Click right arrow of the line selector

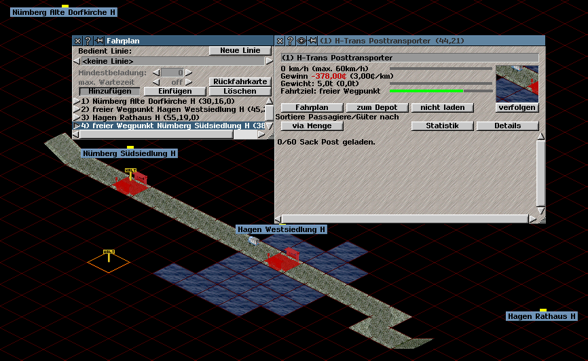(x=268, y=61)
